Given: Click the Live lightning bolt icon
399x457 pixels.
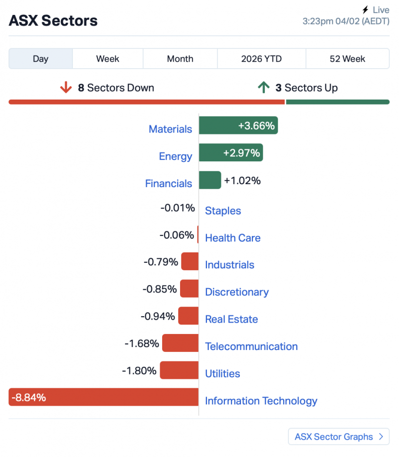Looking at the screenshot, I should click(366, 10).
